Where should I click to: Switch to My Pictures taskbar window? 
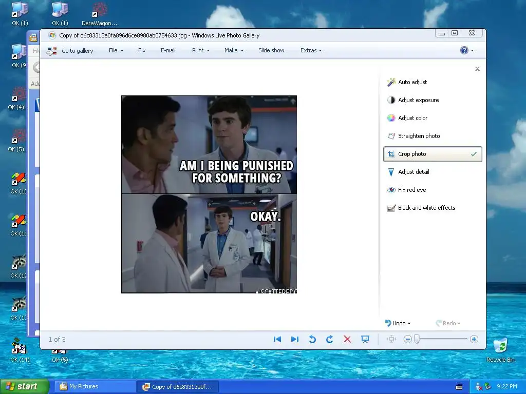[95, 387]
